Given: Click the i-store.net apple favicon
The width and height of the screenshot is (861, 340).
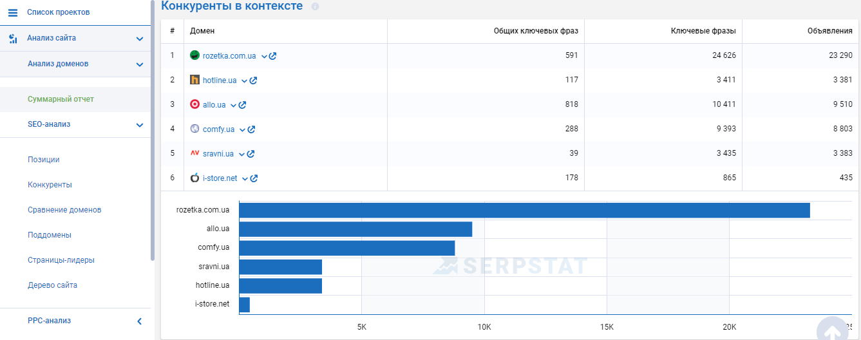Looking at the screenshot, I should (194, 178).
